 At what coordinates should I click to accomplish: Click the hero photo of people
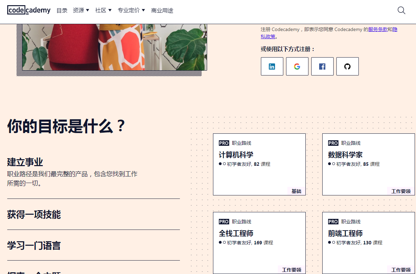tap(114, 47)
